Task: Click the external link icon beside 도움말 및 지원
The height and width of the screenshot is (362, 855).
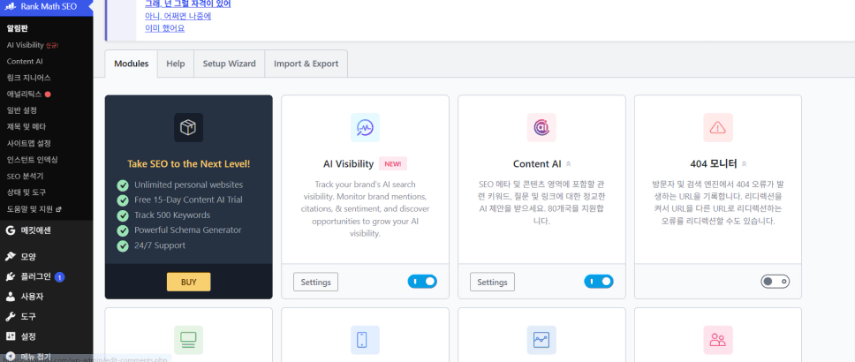Action: click(59, 208)
